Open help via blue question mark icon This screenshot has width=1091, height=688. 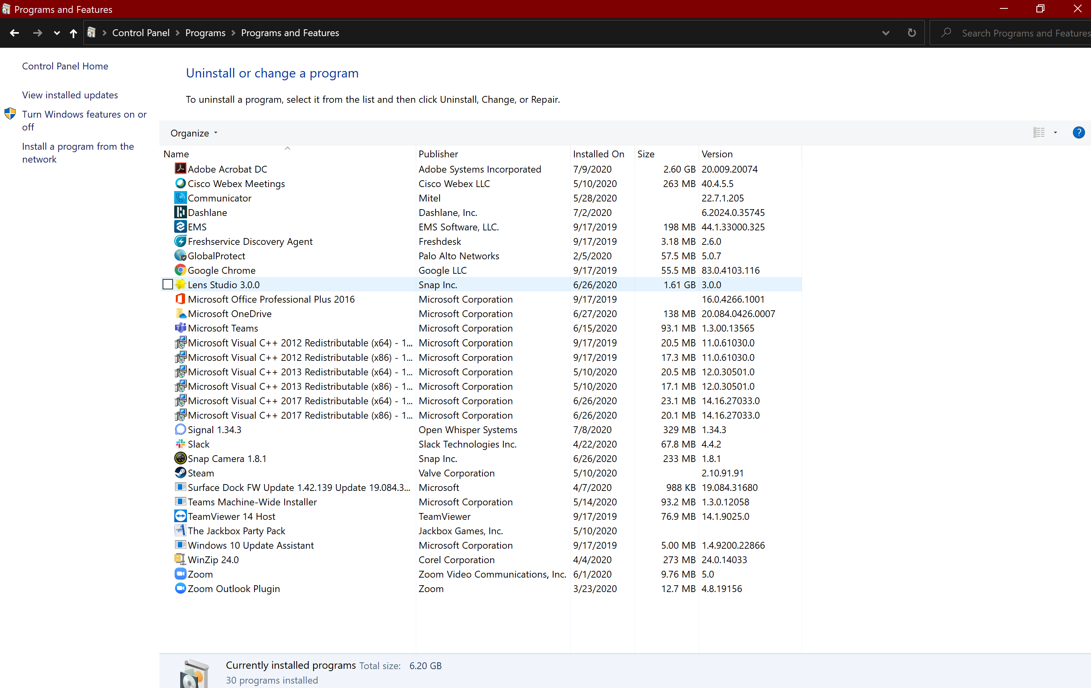coord(1078,132)
